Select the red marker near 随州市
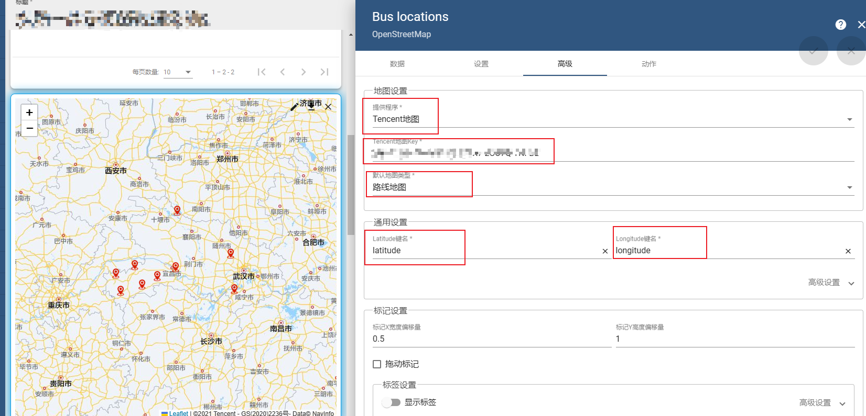The image size is (866, 416). click(x=231, y=254)
